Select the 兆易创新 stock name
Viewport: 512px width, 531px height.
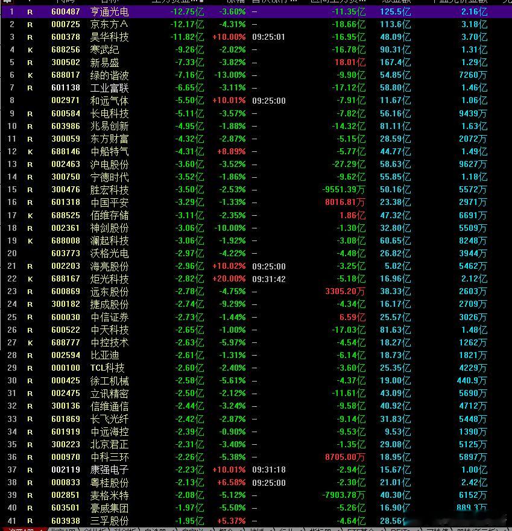tap(109, 126)
